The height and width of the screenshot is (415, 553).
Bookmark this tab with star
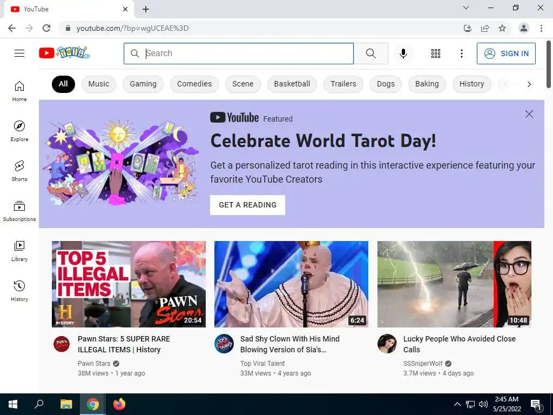(x=502, y=28)
